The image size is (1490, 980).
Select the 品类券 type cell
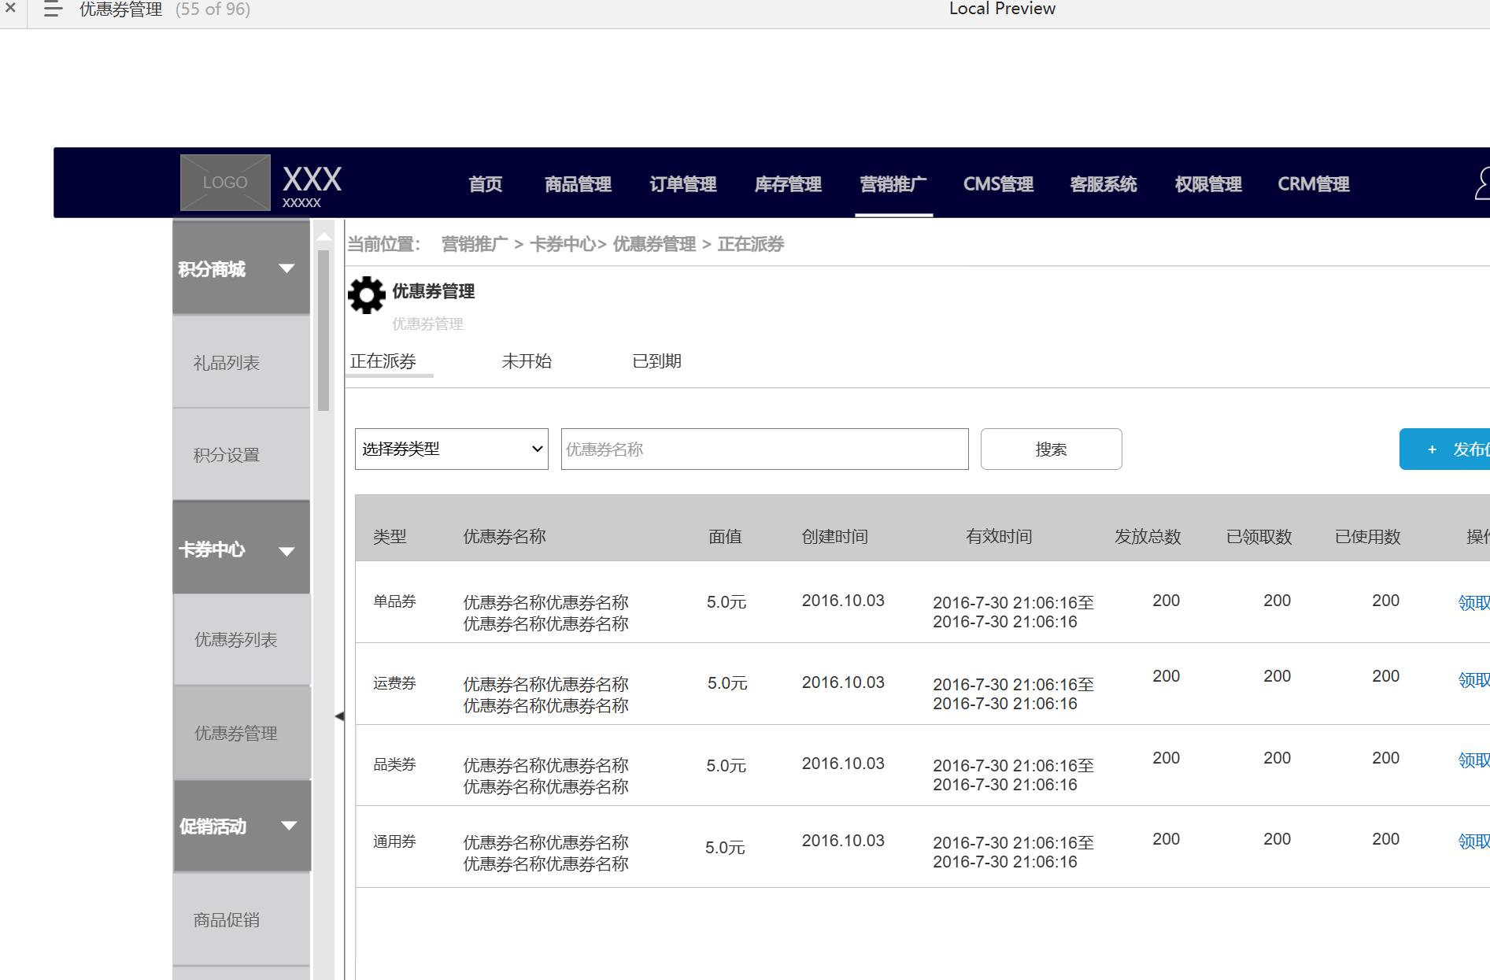pos(394,764)
